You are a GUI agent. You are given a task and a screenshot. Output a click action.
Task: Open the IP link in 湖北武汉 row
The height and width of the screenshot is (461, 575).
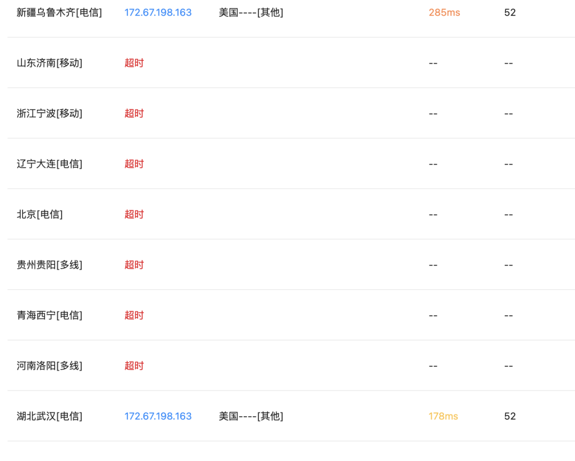[x=158, y=416]
